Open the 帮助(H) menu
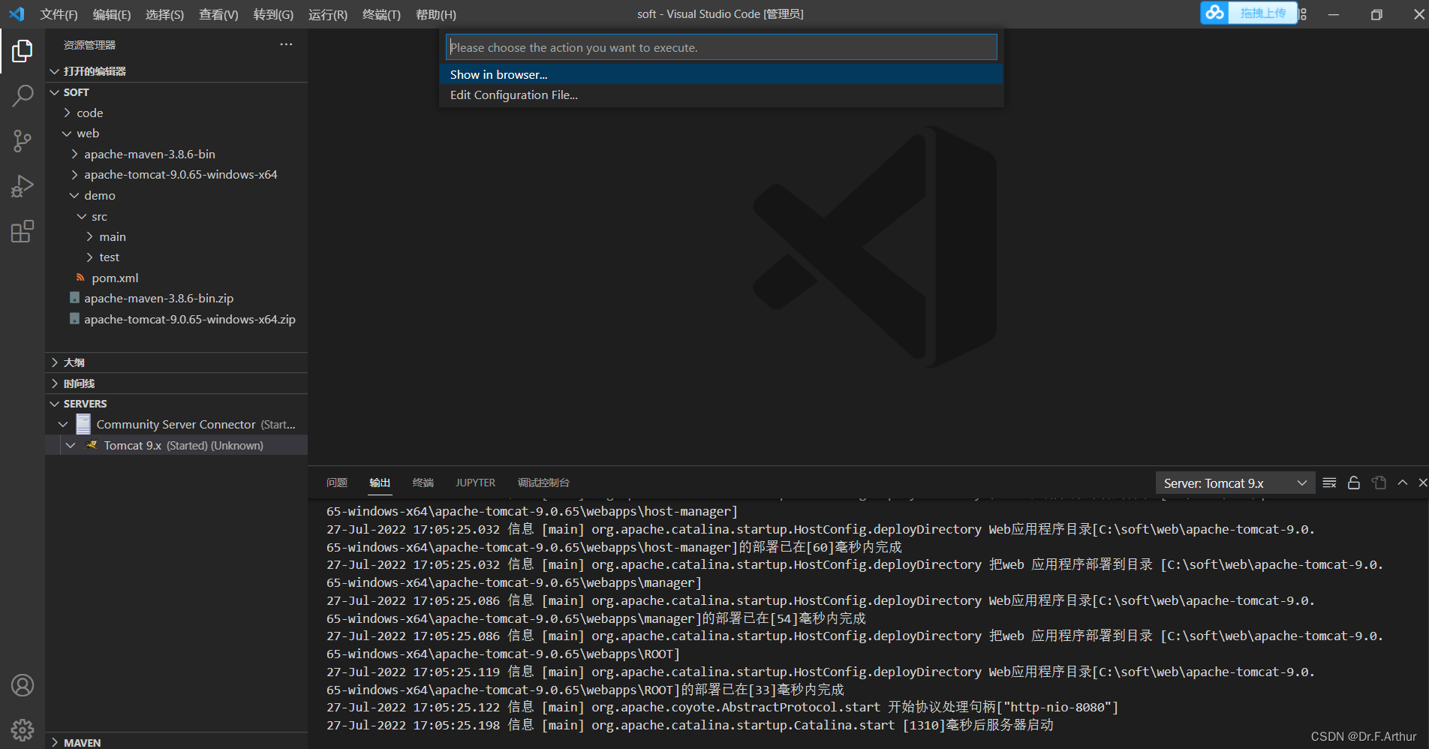1429x749 pixels. (436, 14)
